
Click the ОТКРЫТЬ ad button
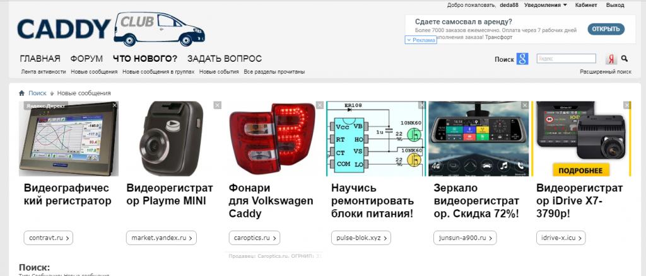606,29
